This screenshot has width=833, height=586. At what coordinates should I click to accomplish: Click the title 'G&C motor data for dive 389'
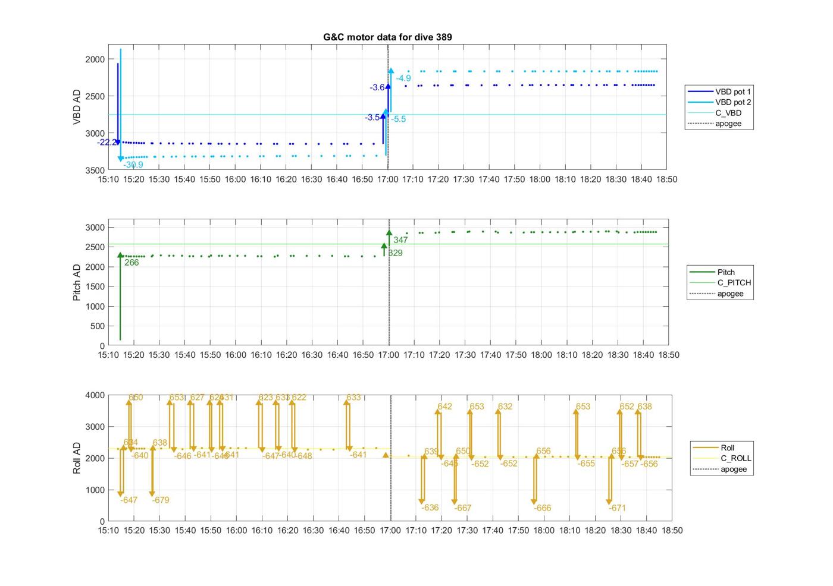[x=387, y=37]
